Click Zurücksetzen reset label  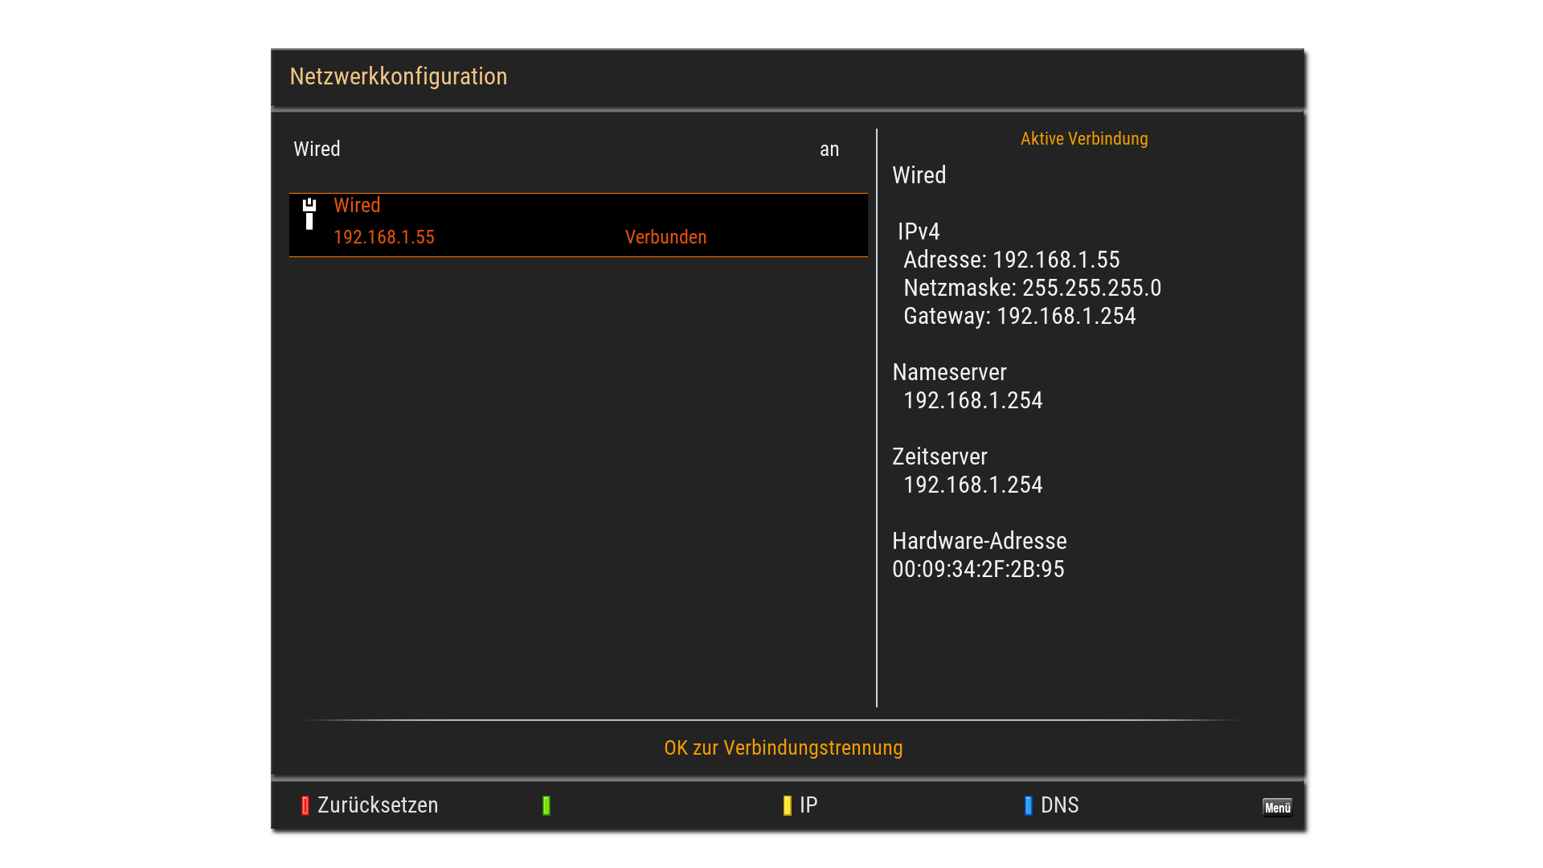[x=377, y=805]
